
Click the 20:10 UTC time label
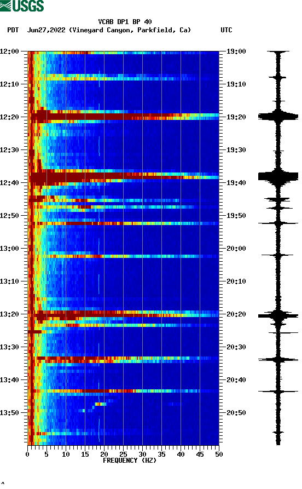(236, 281)
